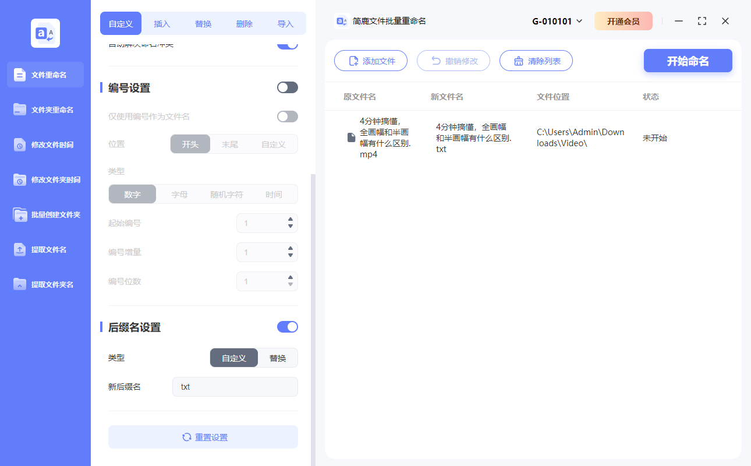This screenshot has width=751, height=466.
Task: Switch to the 插入 tab
Action: tap(161, 23)
